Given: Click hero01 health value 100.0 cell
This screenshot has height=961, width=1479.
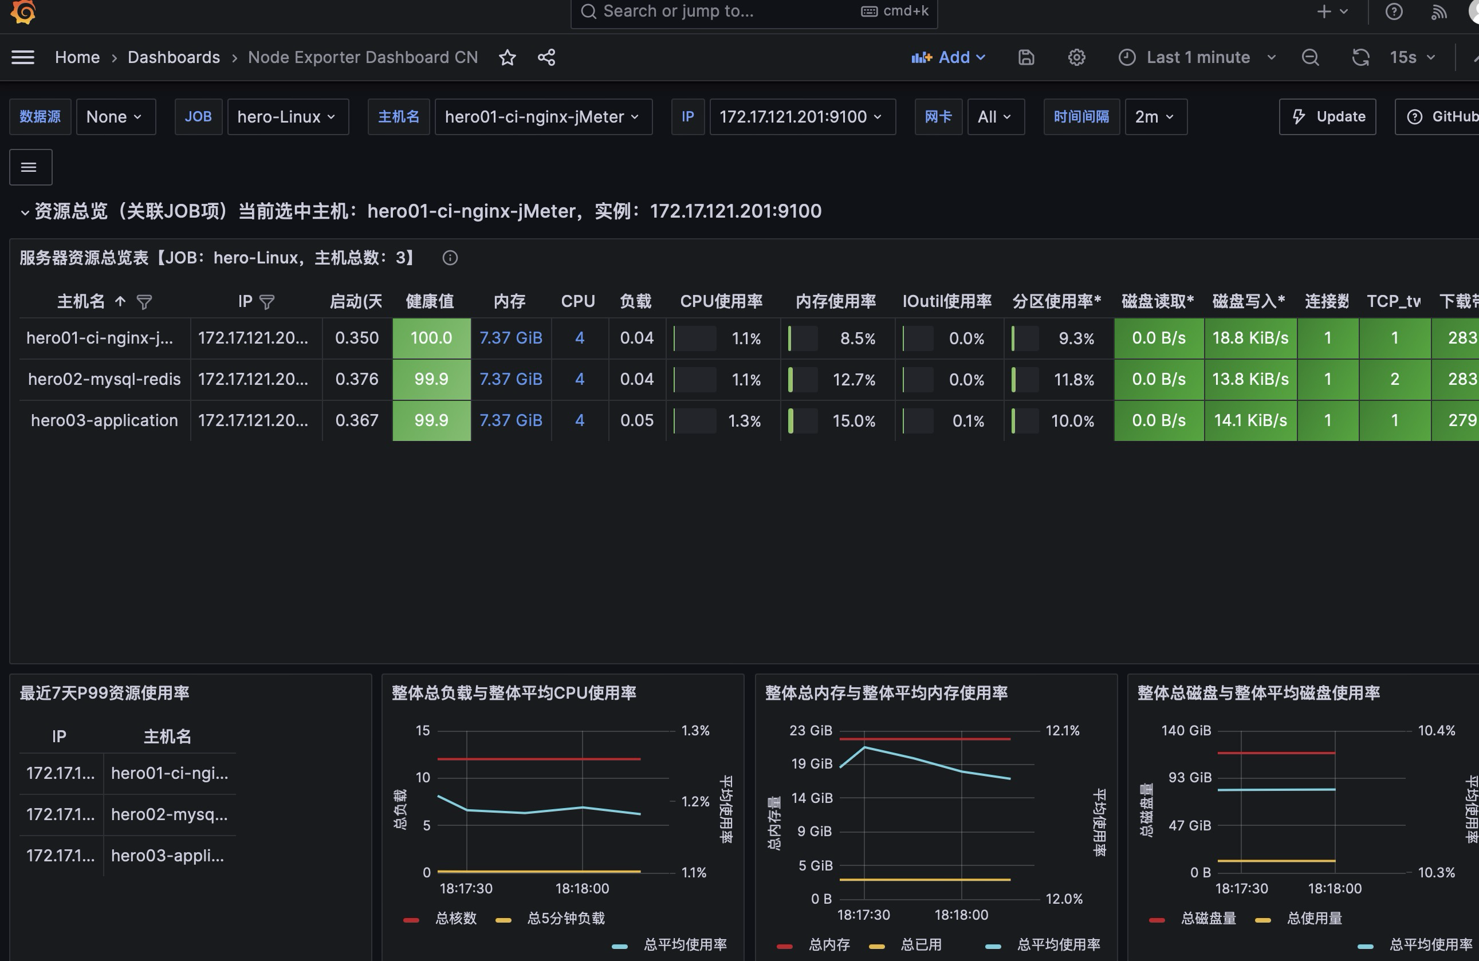Looking at the screenshot, I should pyautogui.click(x=431, y=338).
